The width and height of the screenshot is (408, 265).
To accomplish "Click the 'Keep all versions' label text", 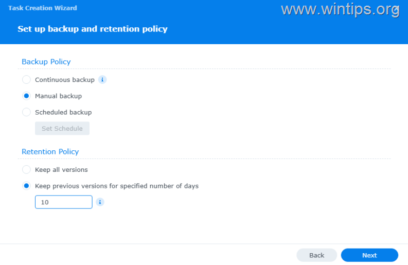I will click(61, 170).
